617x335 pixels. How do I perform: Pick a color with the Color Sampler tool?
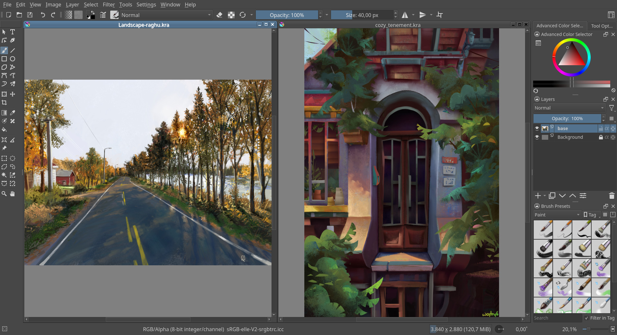(13, 112)
